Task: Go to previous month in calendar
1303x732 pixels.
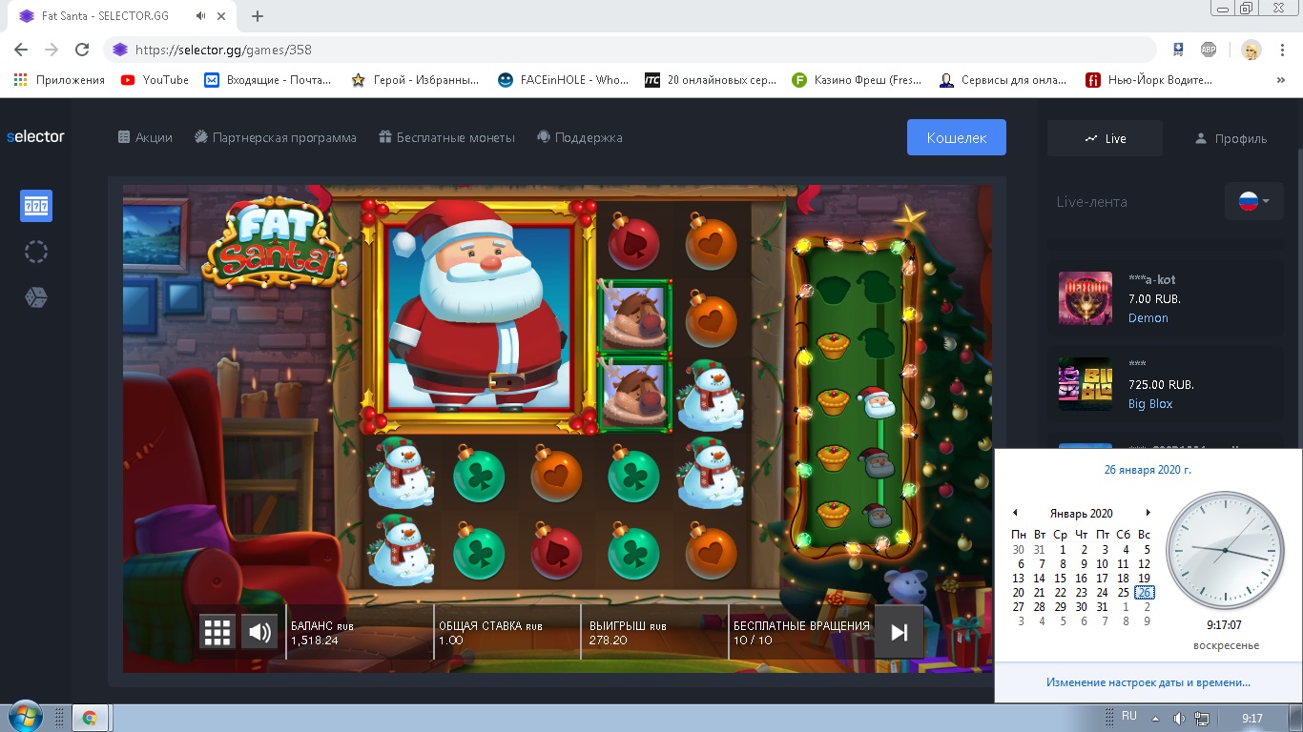Action: 1015,513
